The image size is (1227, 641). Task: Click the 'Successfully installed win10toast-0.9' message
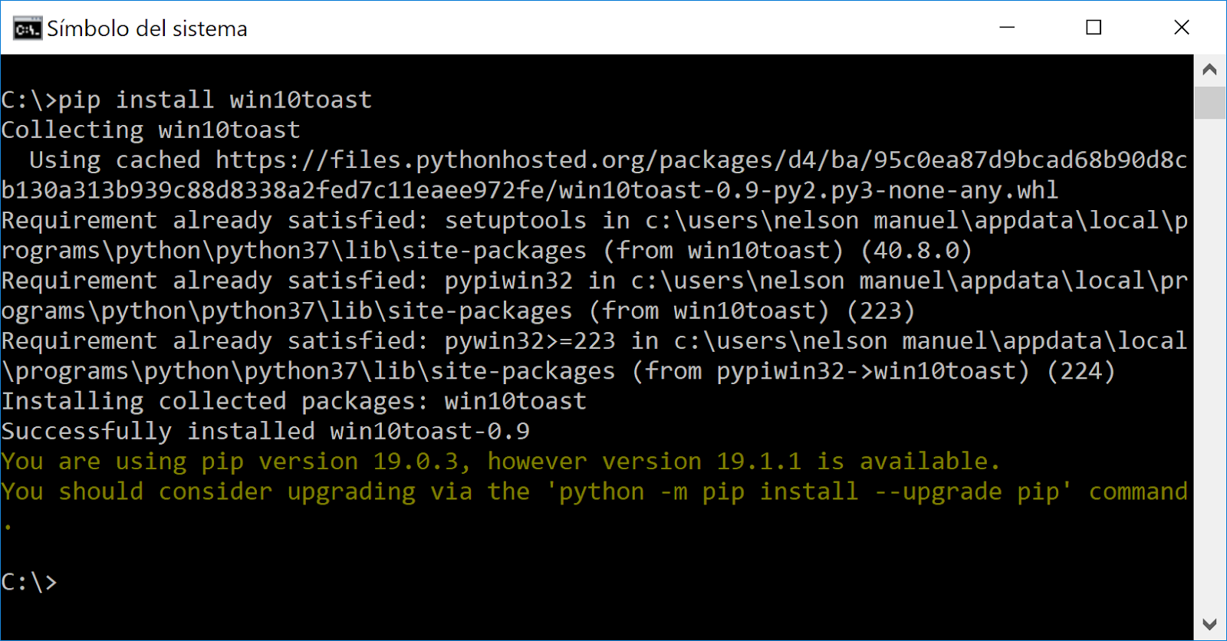(264, 431)
